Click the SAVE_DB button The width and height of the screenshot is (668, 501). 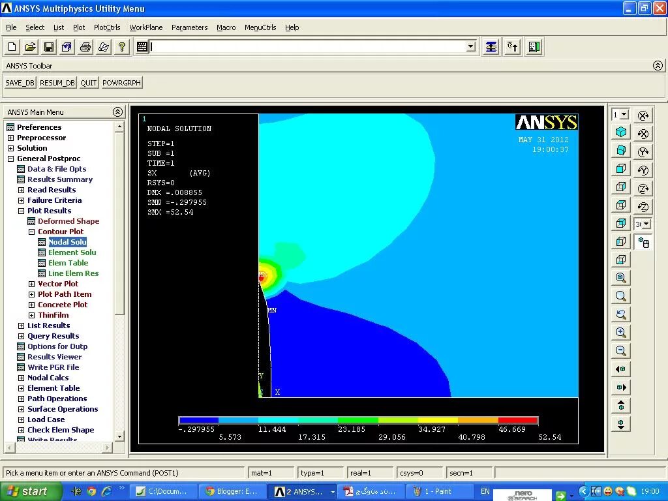pyautogui.click(x=20, y=83)
